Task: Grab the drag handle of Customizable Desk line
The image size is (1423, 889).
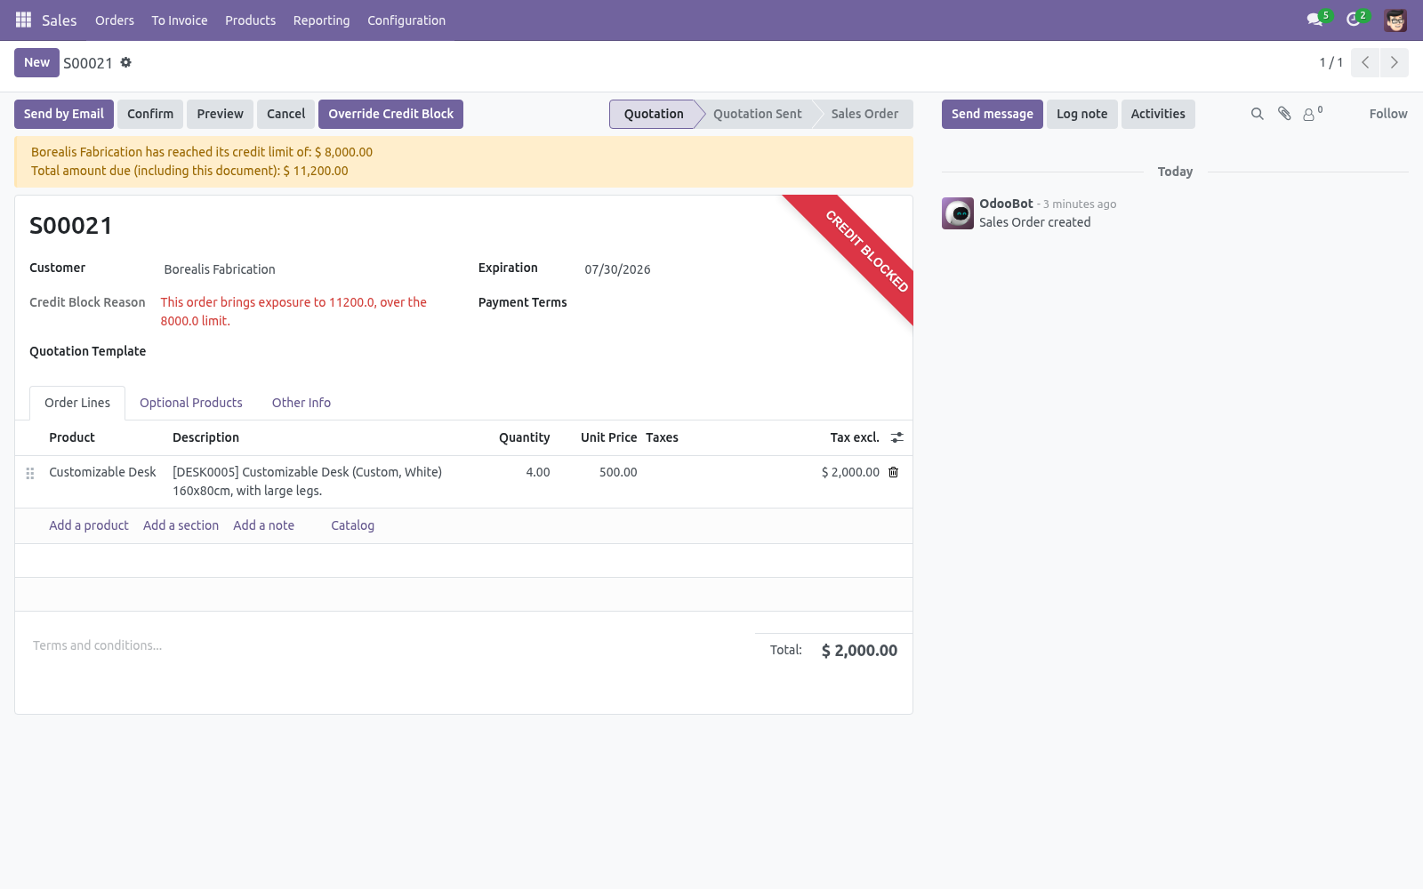Action: 30,473
